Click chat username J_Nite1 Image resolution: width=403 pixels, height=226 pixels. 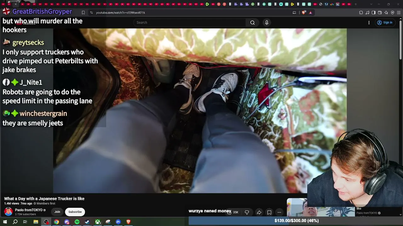point(31,82)
